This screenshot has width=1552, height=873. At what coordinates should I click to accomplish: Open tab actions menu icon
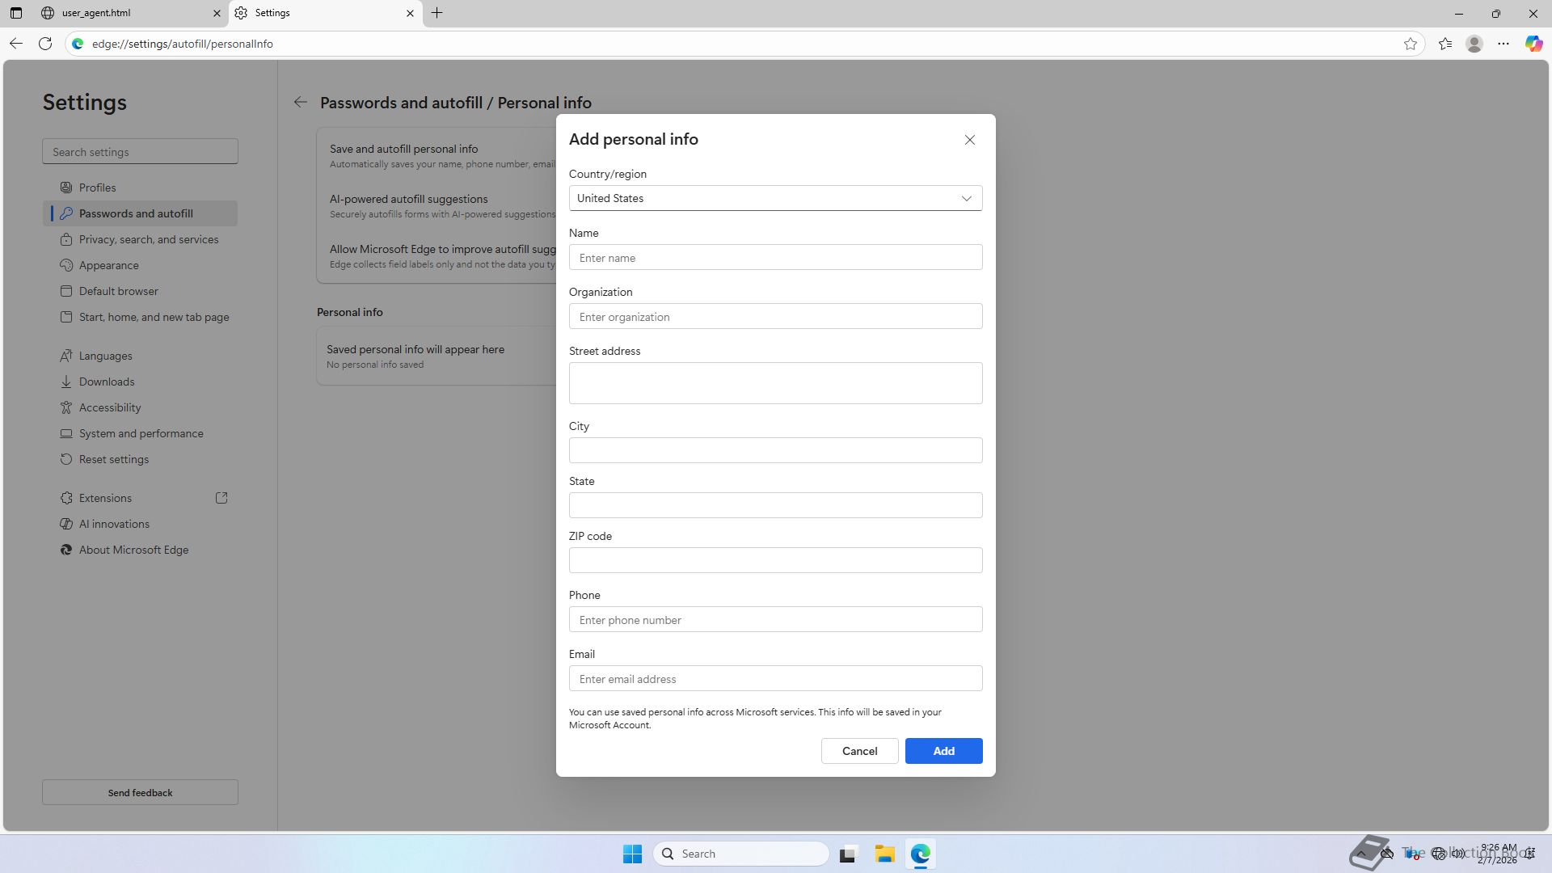point(15,13)
